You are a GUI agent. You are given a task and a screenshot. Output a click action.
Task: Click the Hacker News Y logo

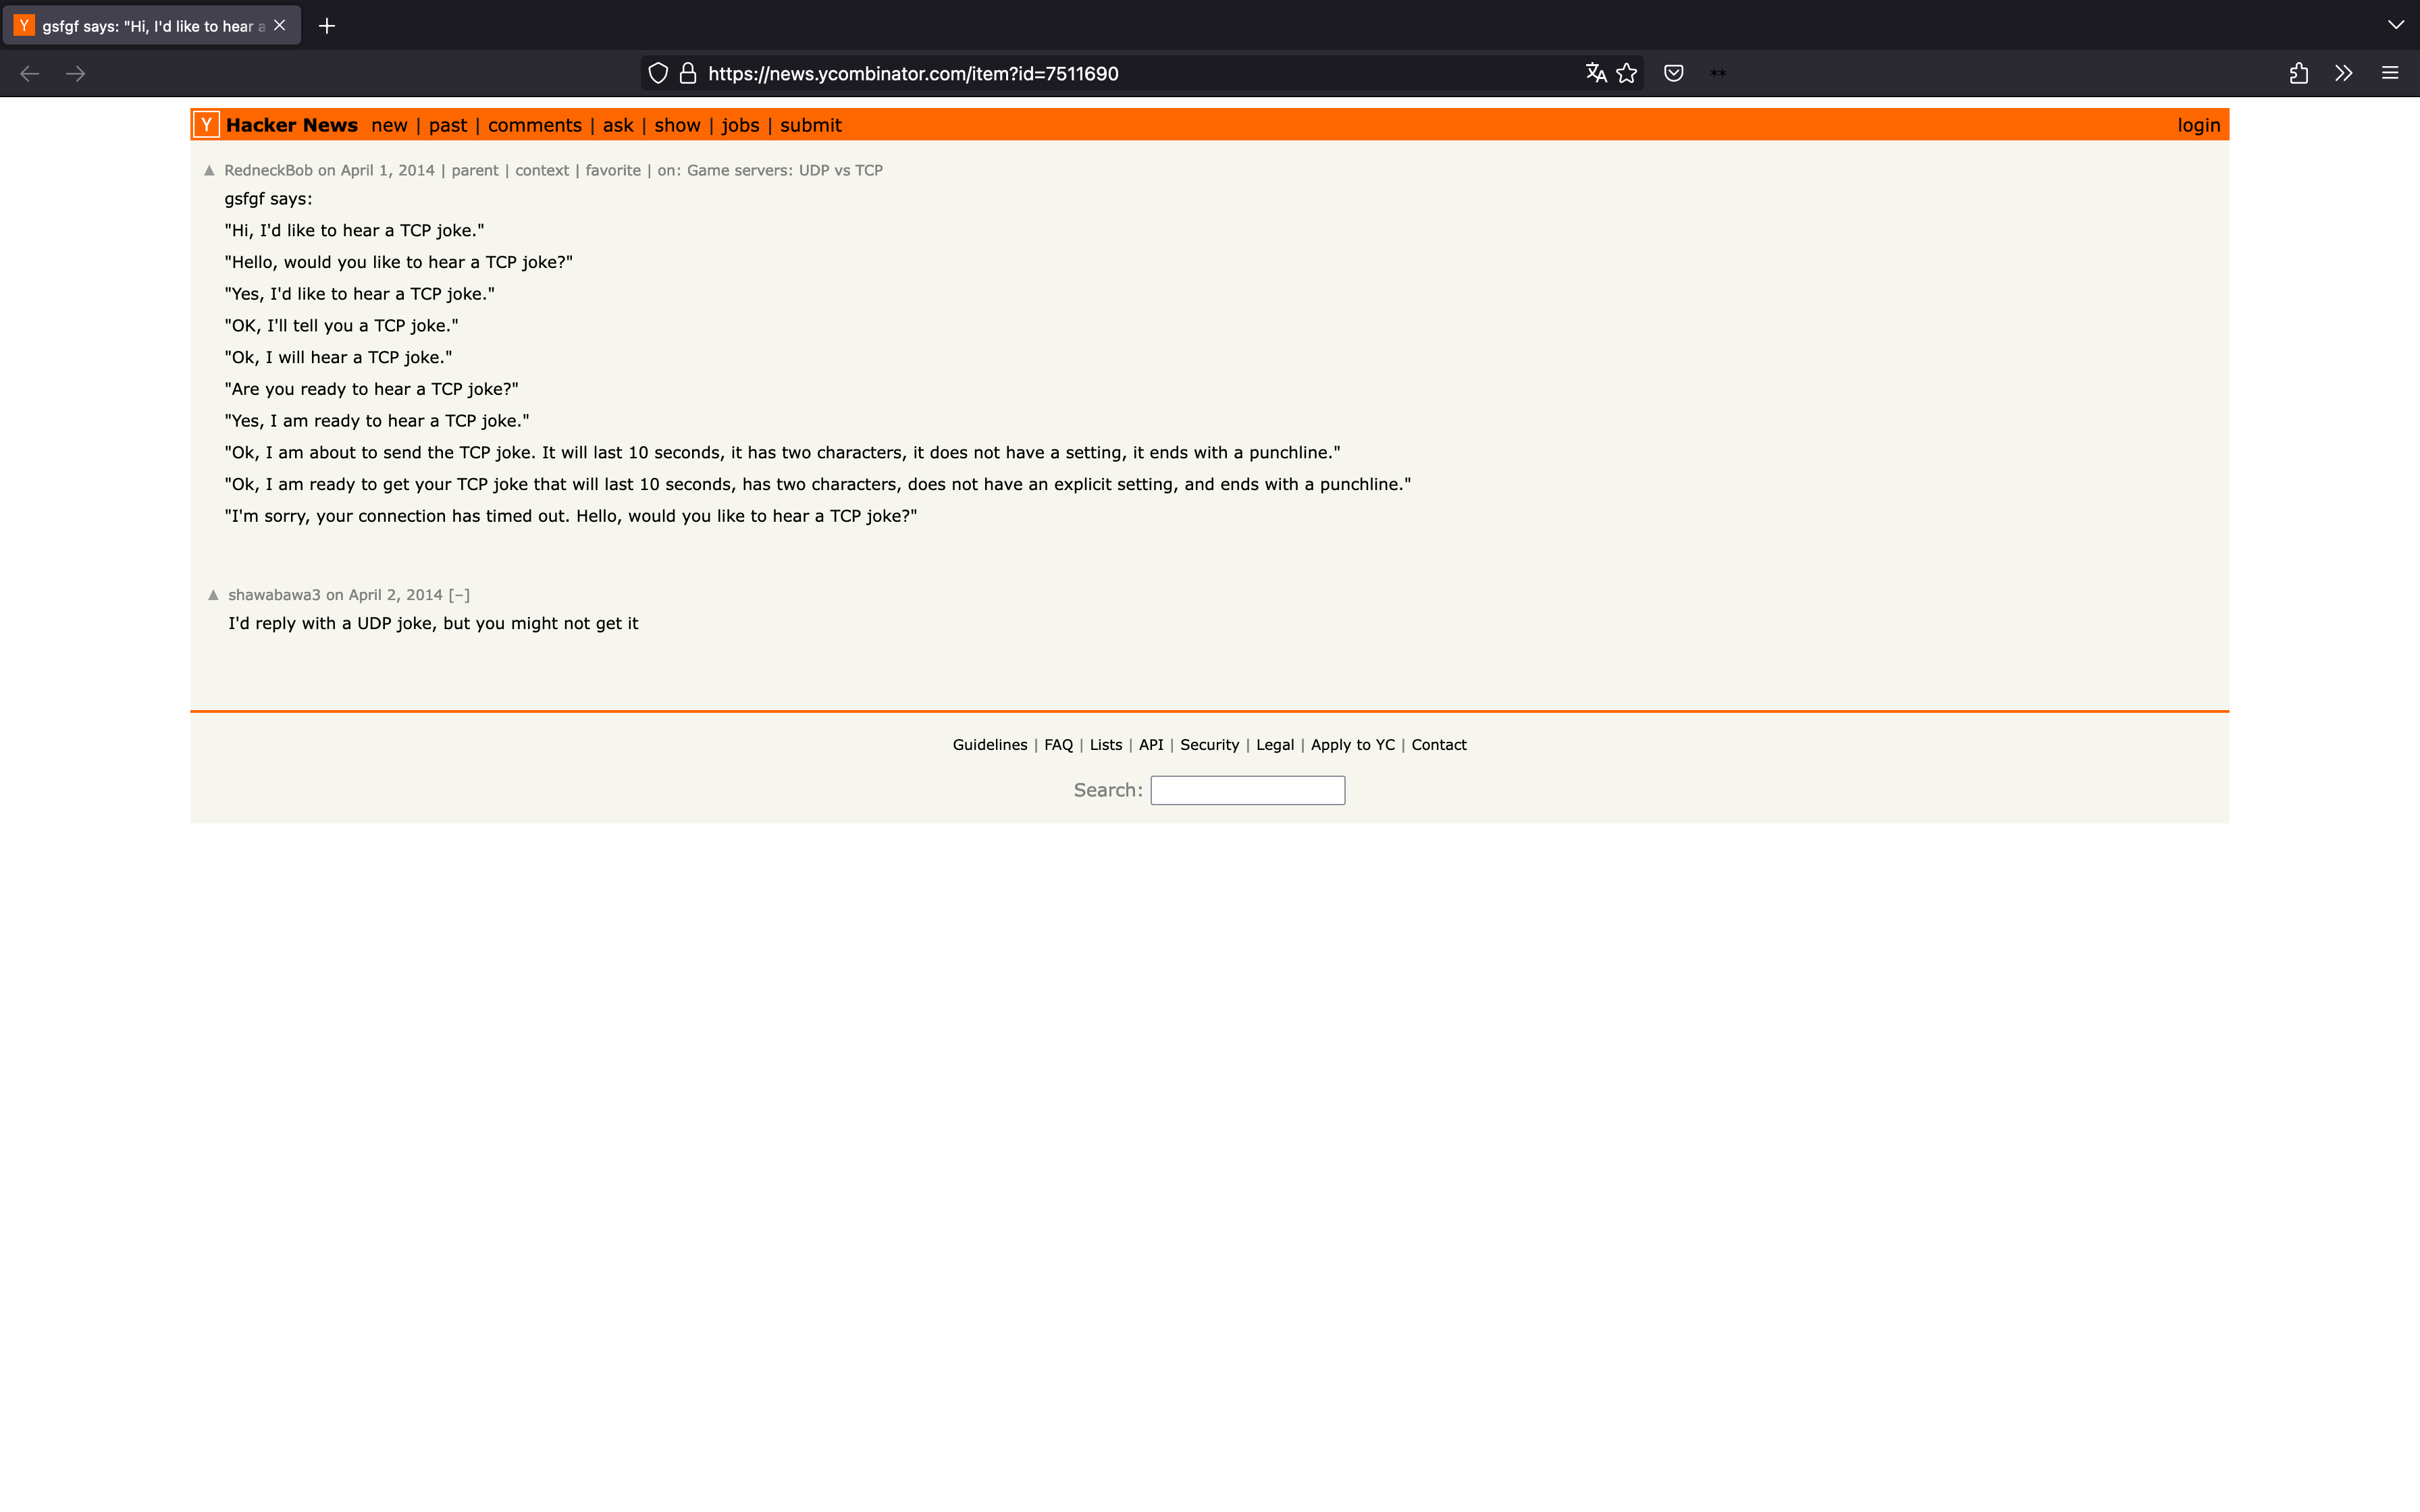pyautogui.click(x=206, y=125)
